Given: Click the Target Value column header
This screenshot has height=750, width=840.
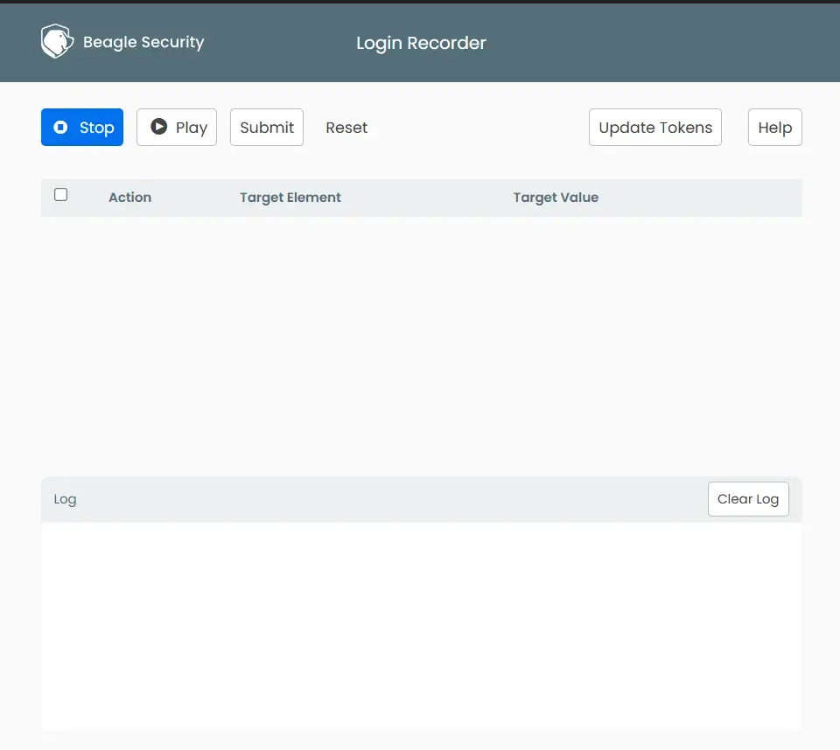Looking at the screenshot, I should 556,198.
